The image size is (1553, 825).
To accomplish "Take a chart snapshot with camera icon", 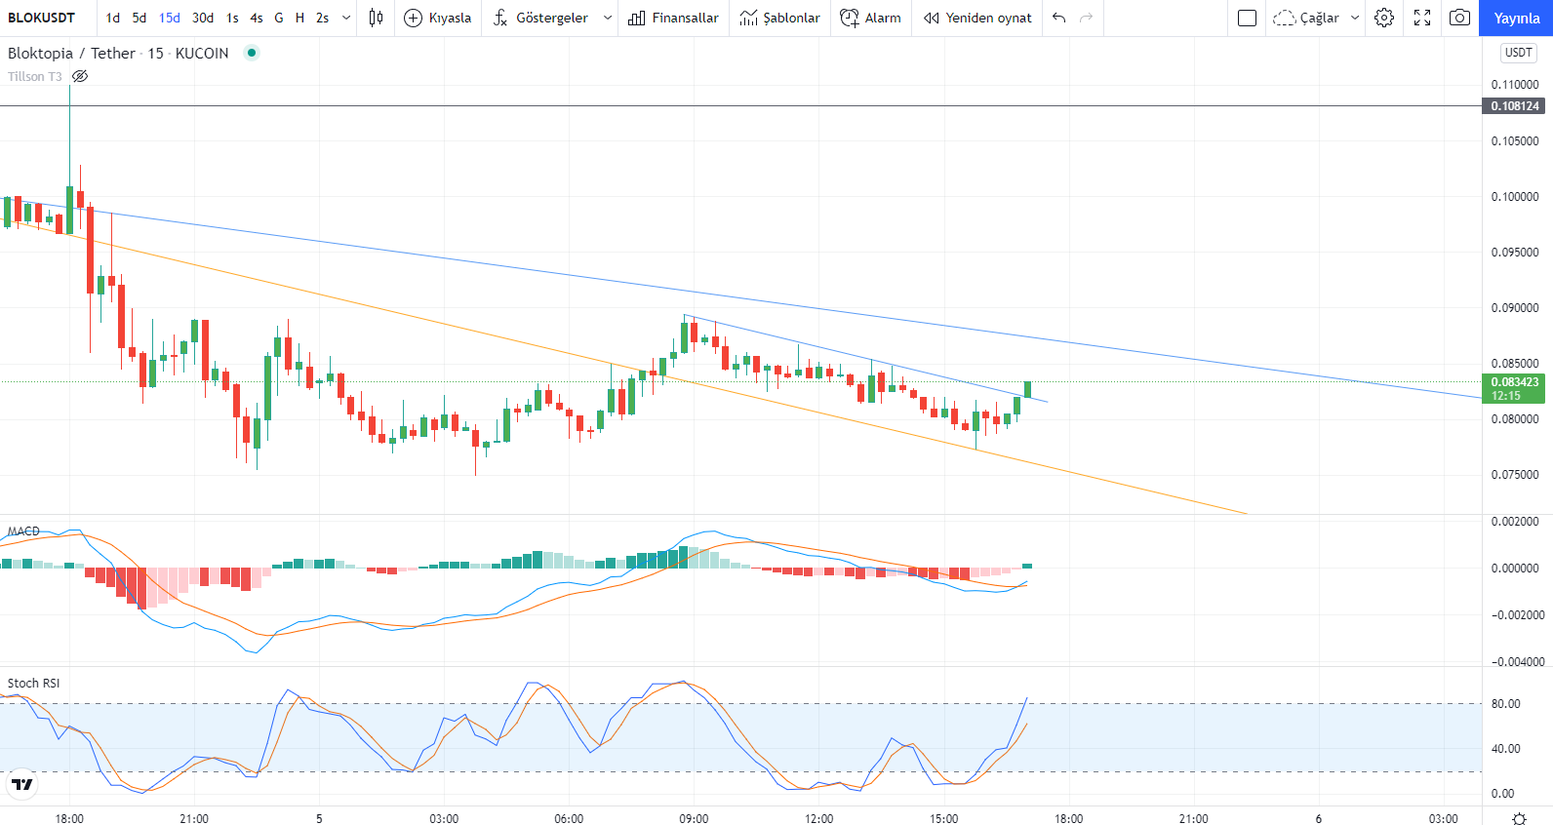I will [x=1459, y=18].
